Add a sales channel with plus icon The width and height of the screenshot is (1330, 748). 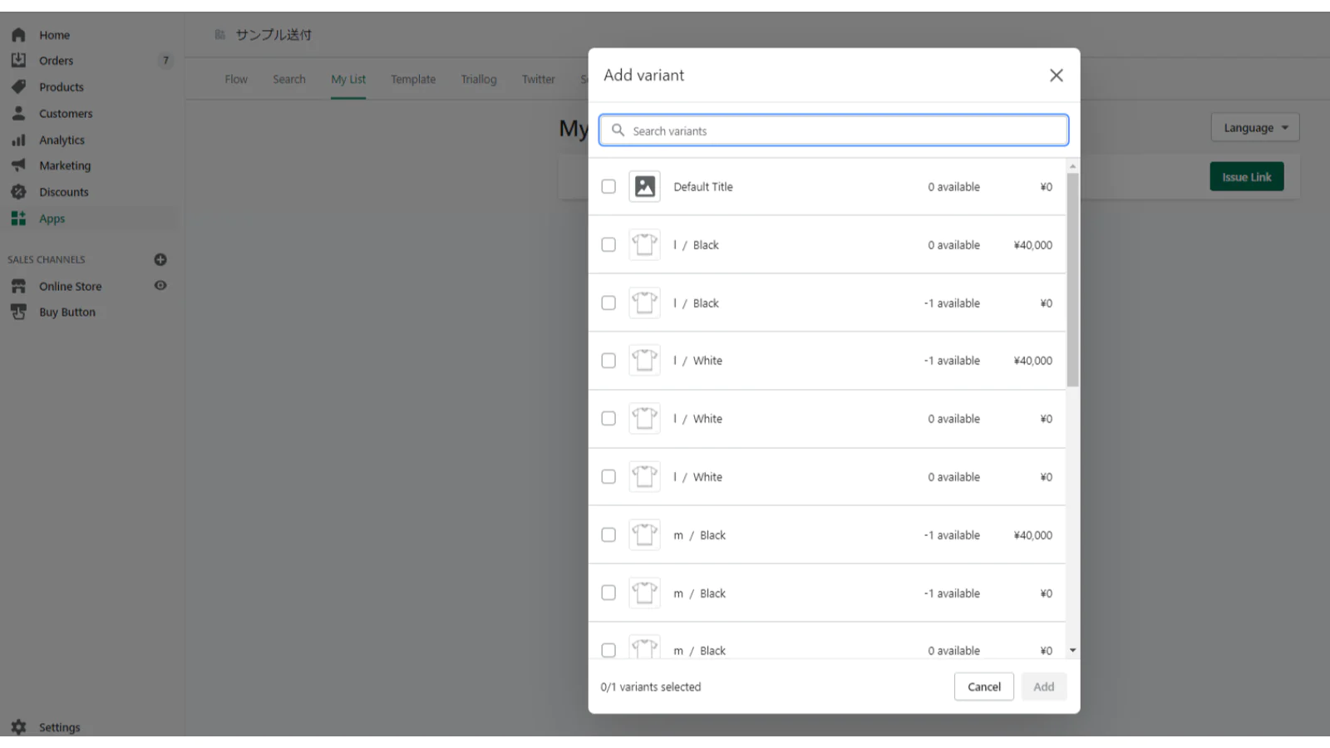point(160,259)
